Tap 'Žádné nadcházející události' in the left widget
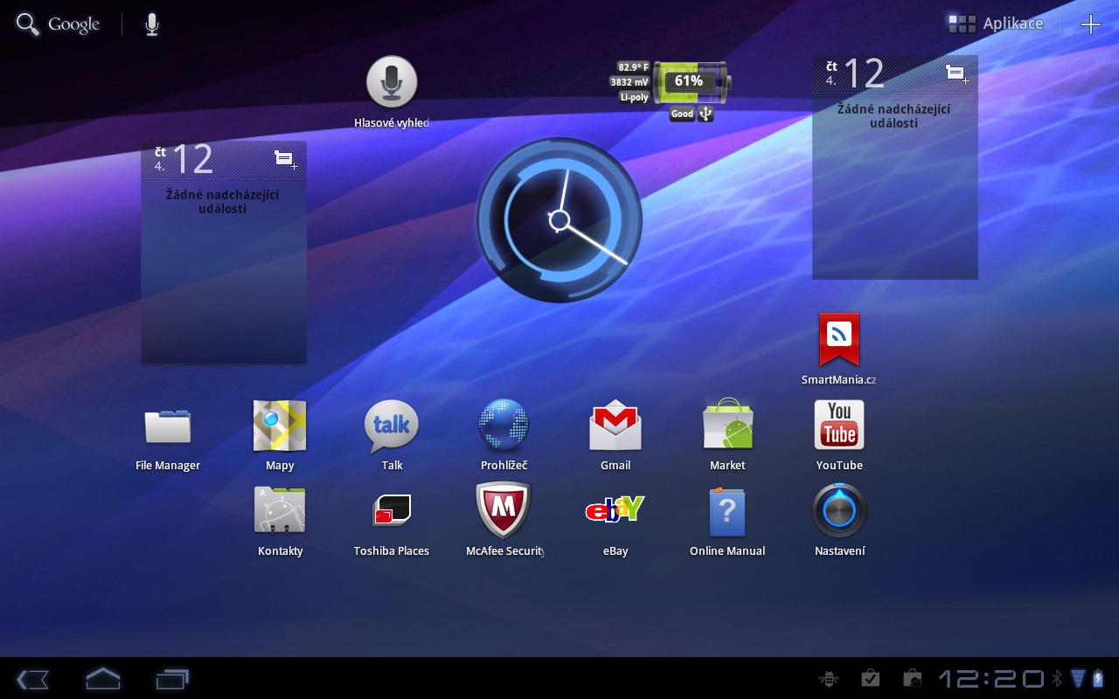This screenshot has height=699, width=1119. [223, 202]
